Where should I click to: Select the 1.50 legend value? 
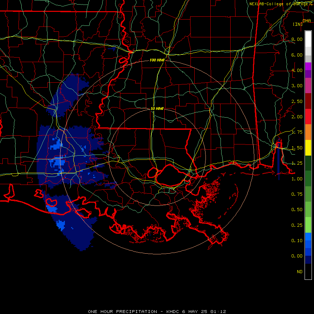(x=297, y=148)
